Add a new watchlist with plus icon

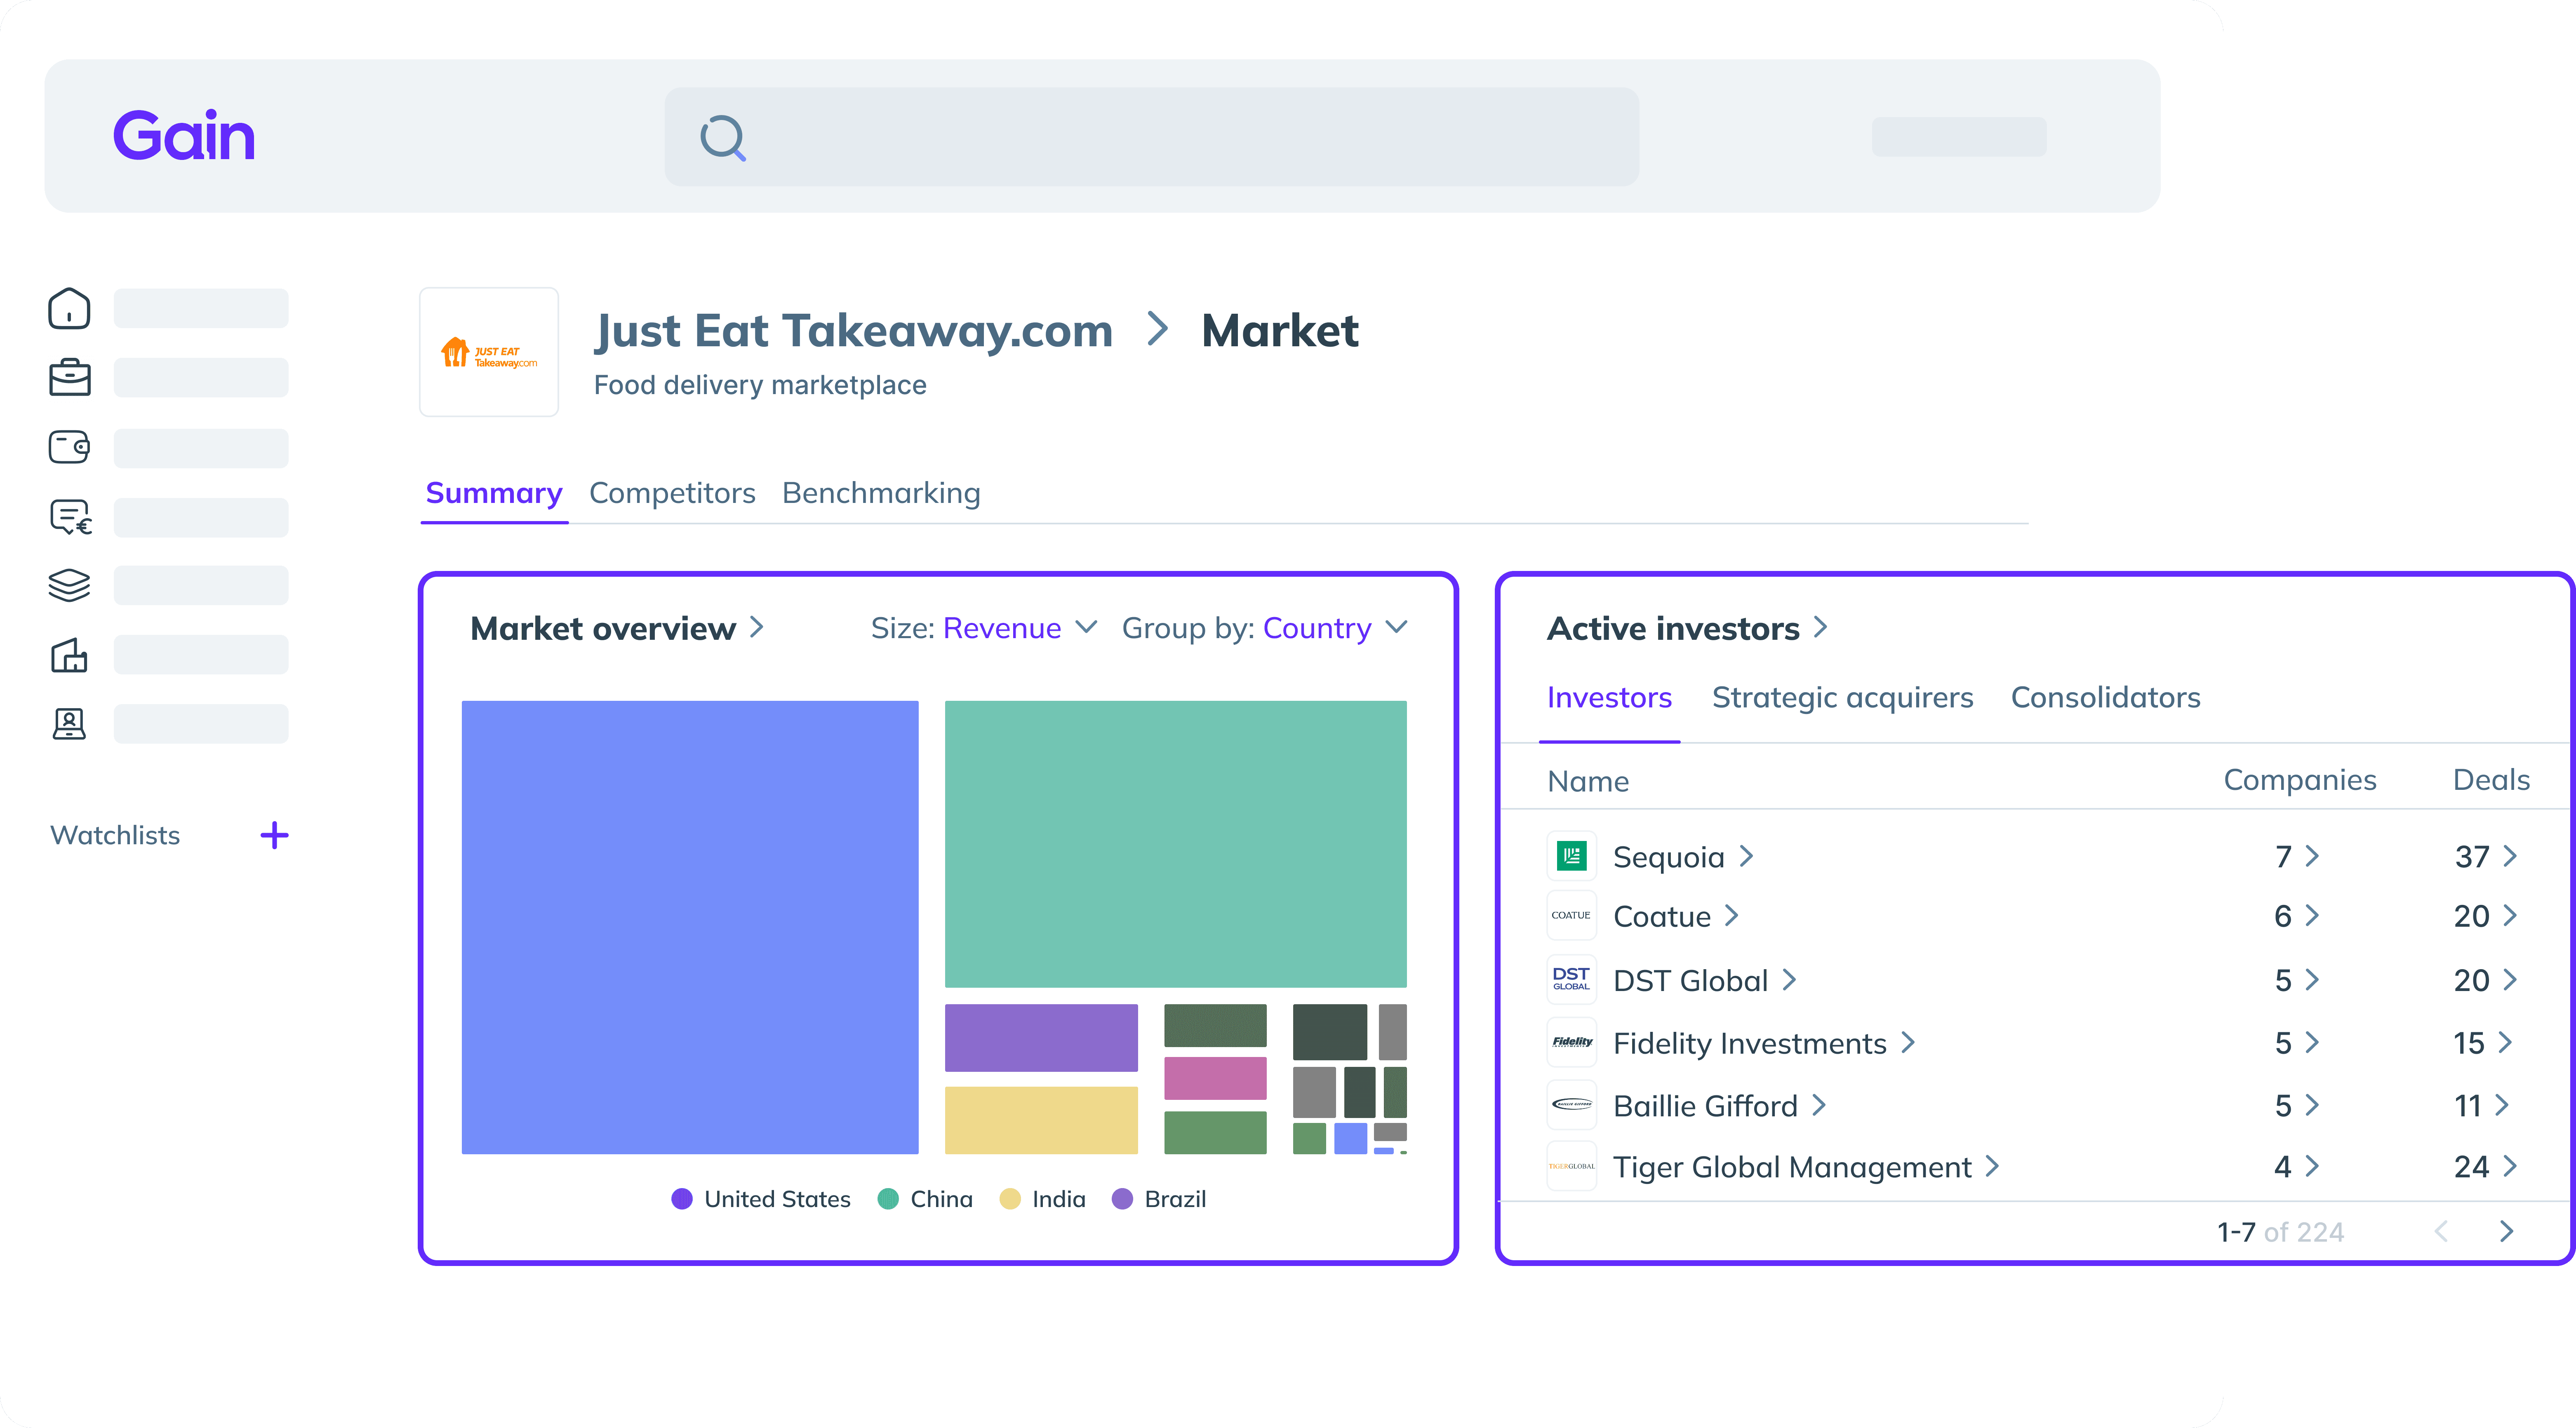(x=274, y=835)
